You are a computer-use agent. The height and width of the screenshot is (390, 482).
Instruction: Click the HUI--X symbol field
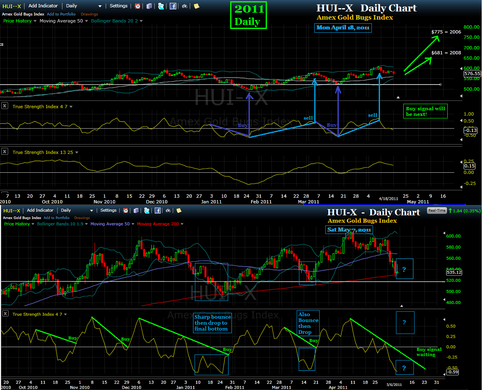12,6
